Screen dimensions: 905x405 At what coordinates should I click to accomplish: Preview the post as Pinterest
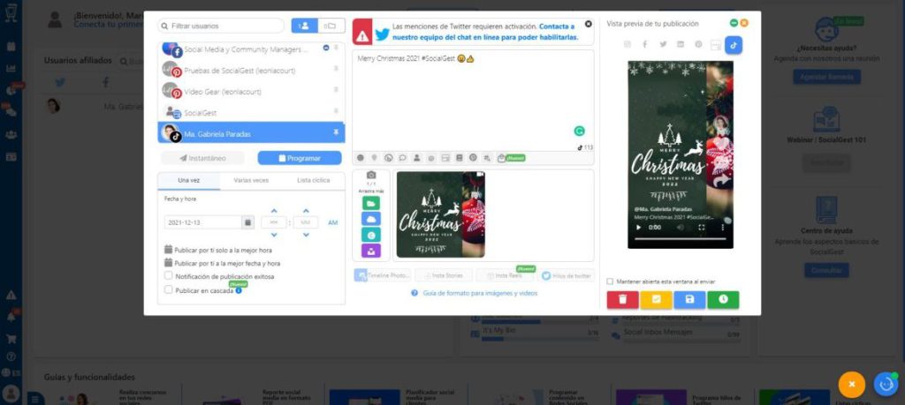point(698,44)
